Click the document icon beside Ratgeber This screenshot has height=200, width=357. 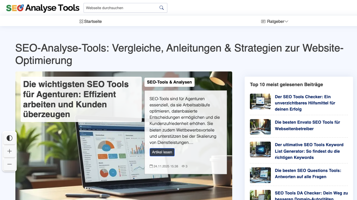pos(263,21)
